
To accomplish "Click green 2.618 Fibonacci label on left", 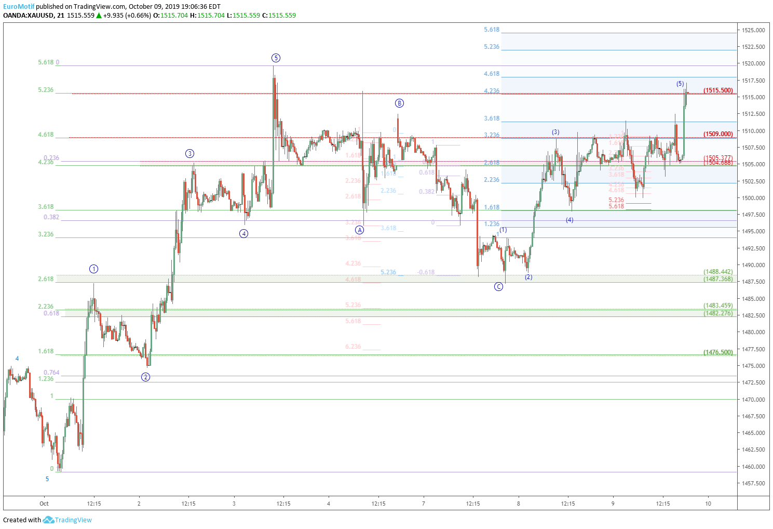I will [x=46, y=279].
